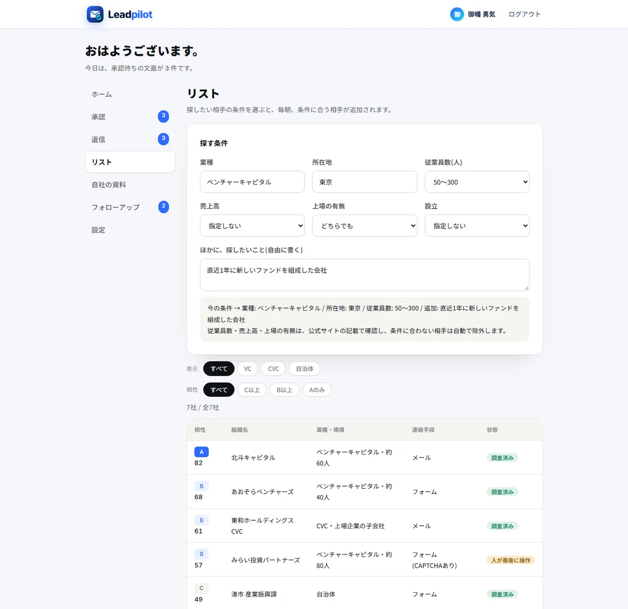This screenshot has height=609, width=628.
Task: Open 設定 in the sidebar
Action: point(130,230)
